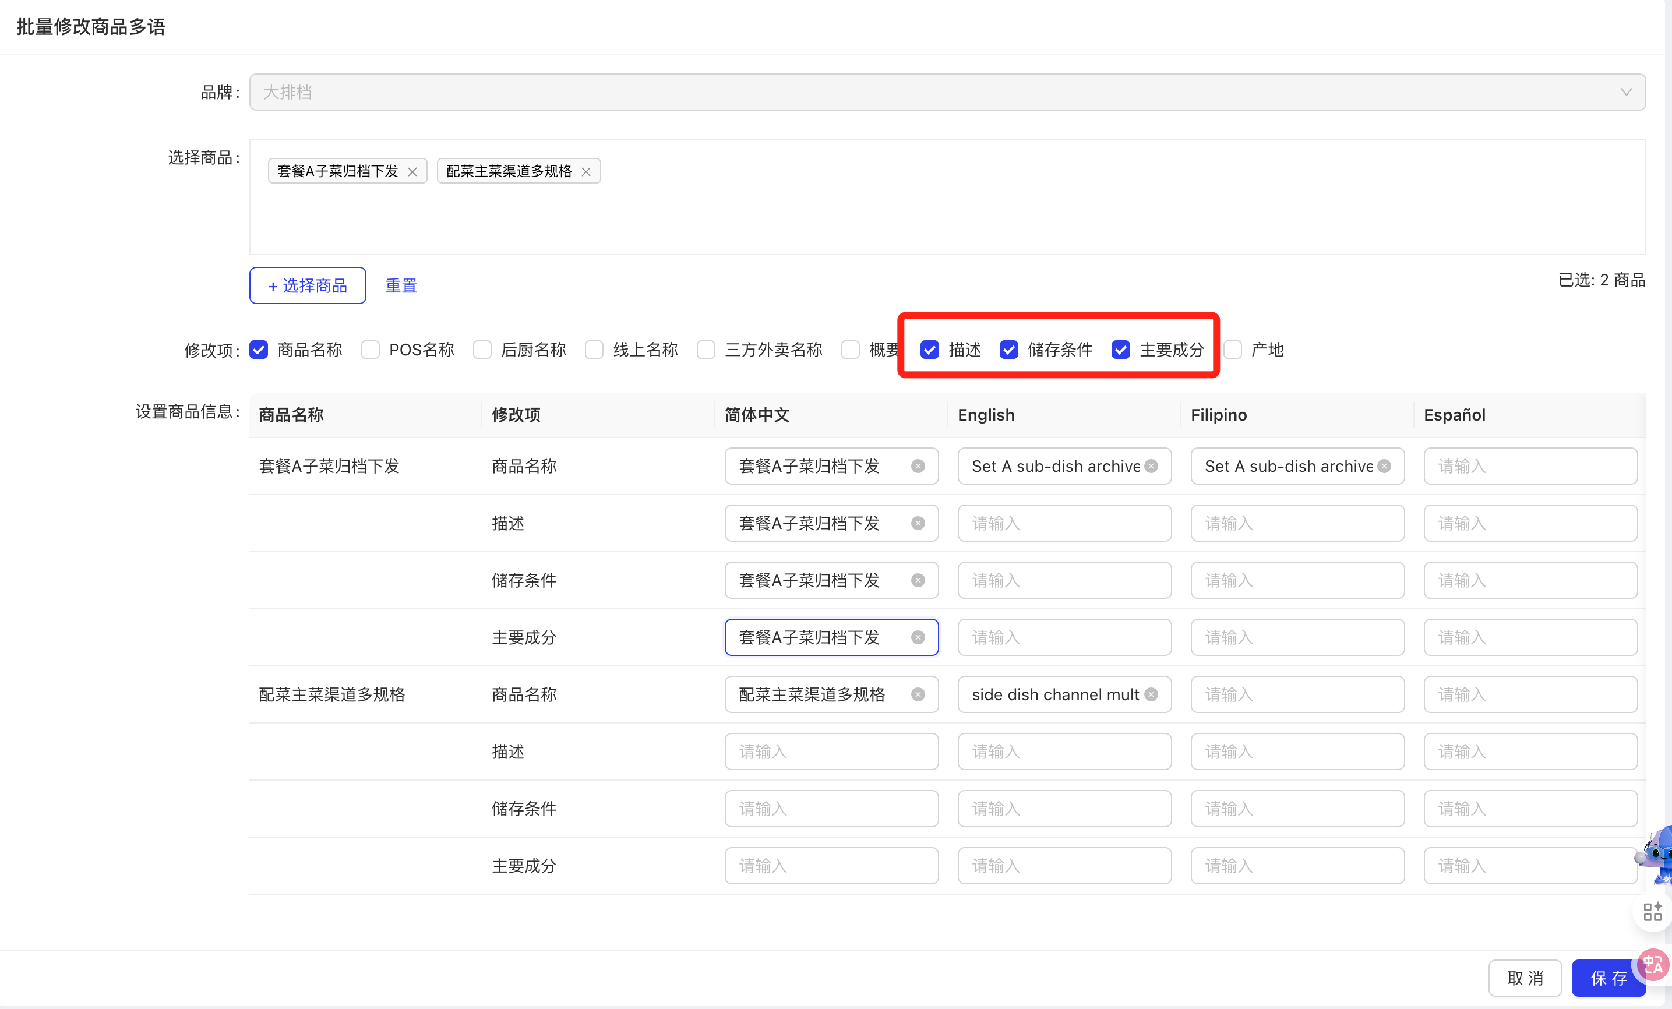Remove the 套餐A子菜归档下发 product tag

(x=412, y=172)
